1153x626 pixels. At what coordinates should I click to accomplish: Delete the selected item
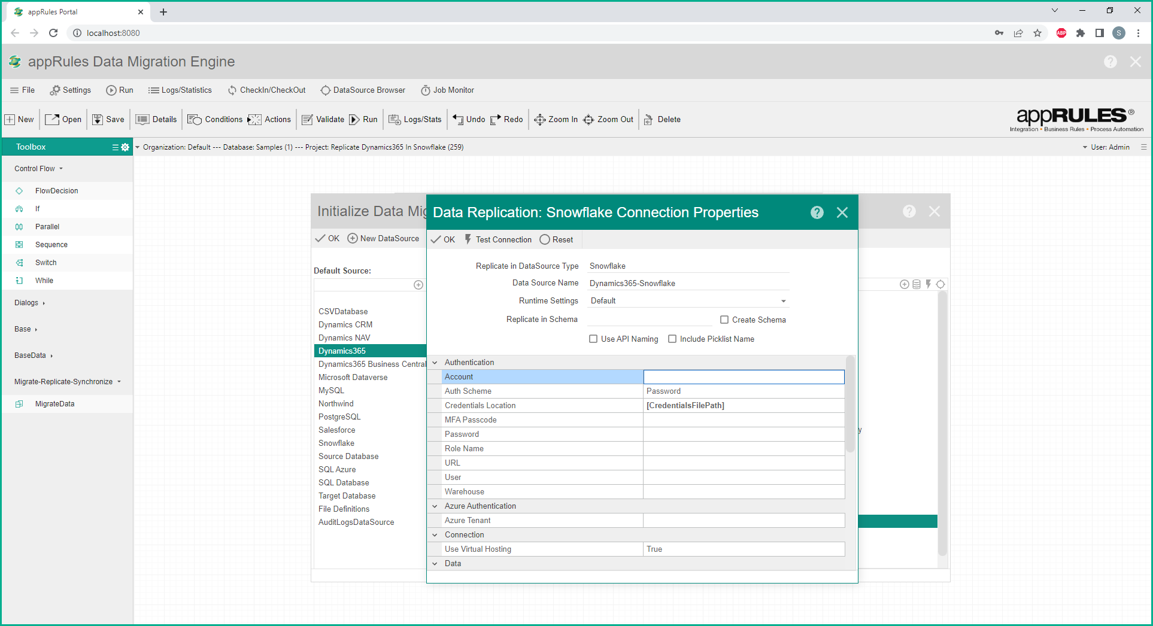tap(662, 120)
